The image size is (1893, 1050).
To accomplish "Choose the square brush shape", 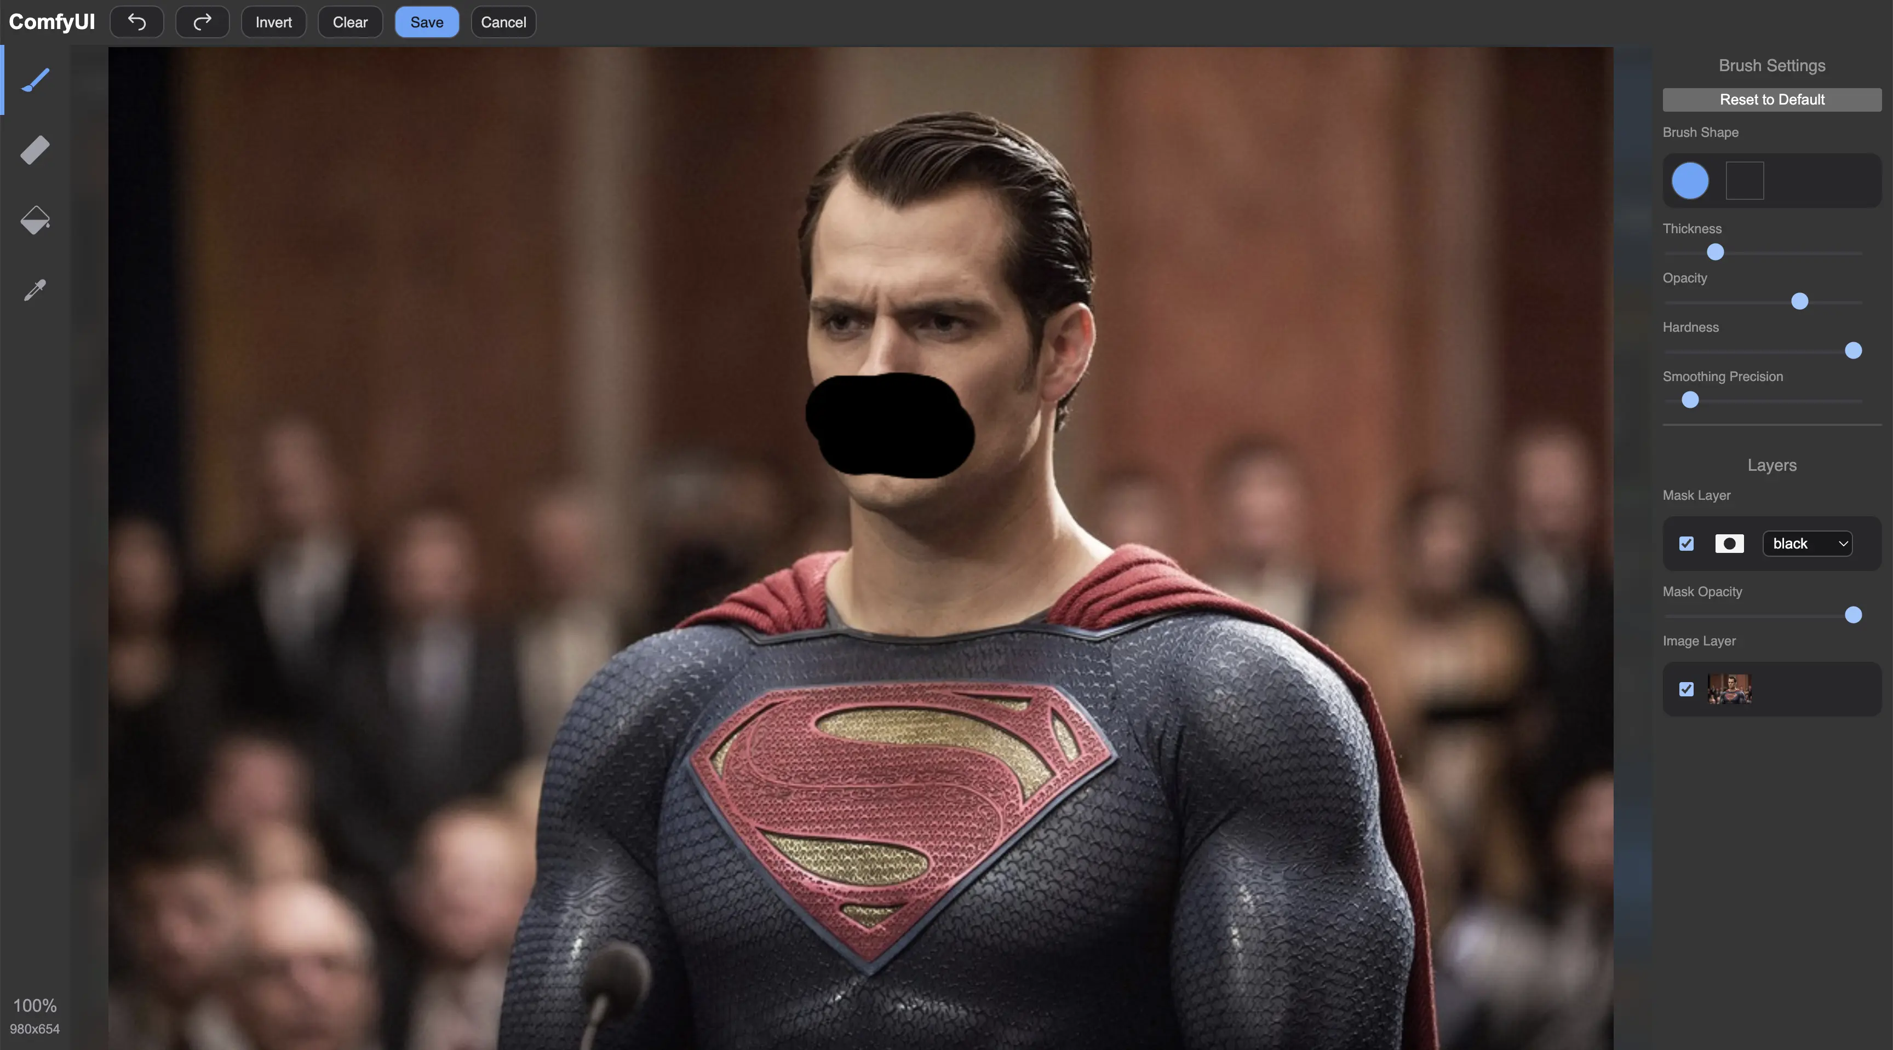I will (1744, 181).
